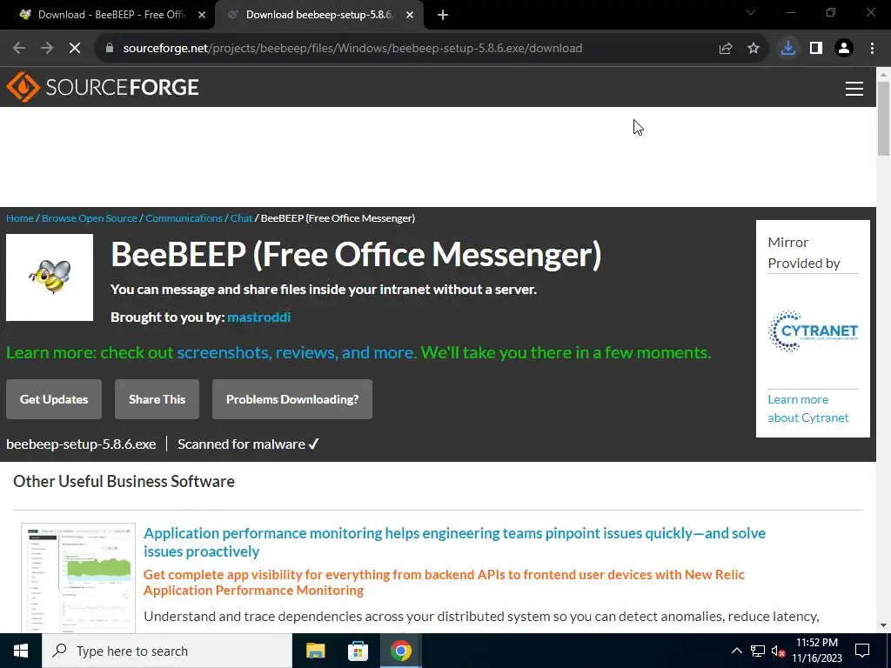Click the Chrome taskbar icon
This screenshot has width=891, height=668.
click(x=400, y=651)
